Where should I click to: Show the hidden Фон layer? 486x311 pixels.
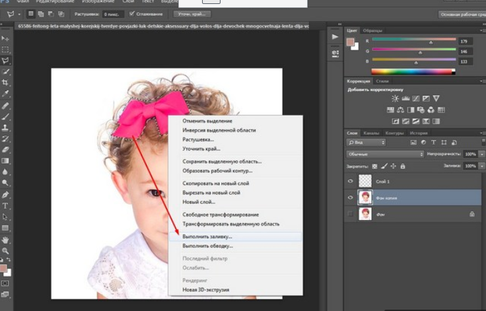(x=351, y=214)
